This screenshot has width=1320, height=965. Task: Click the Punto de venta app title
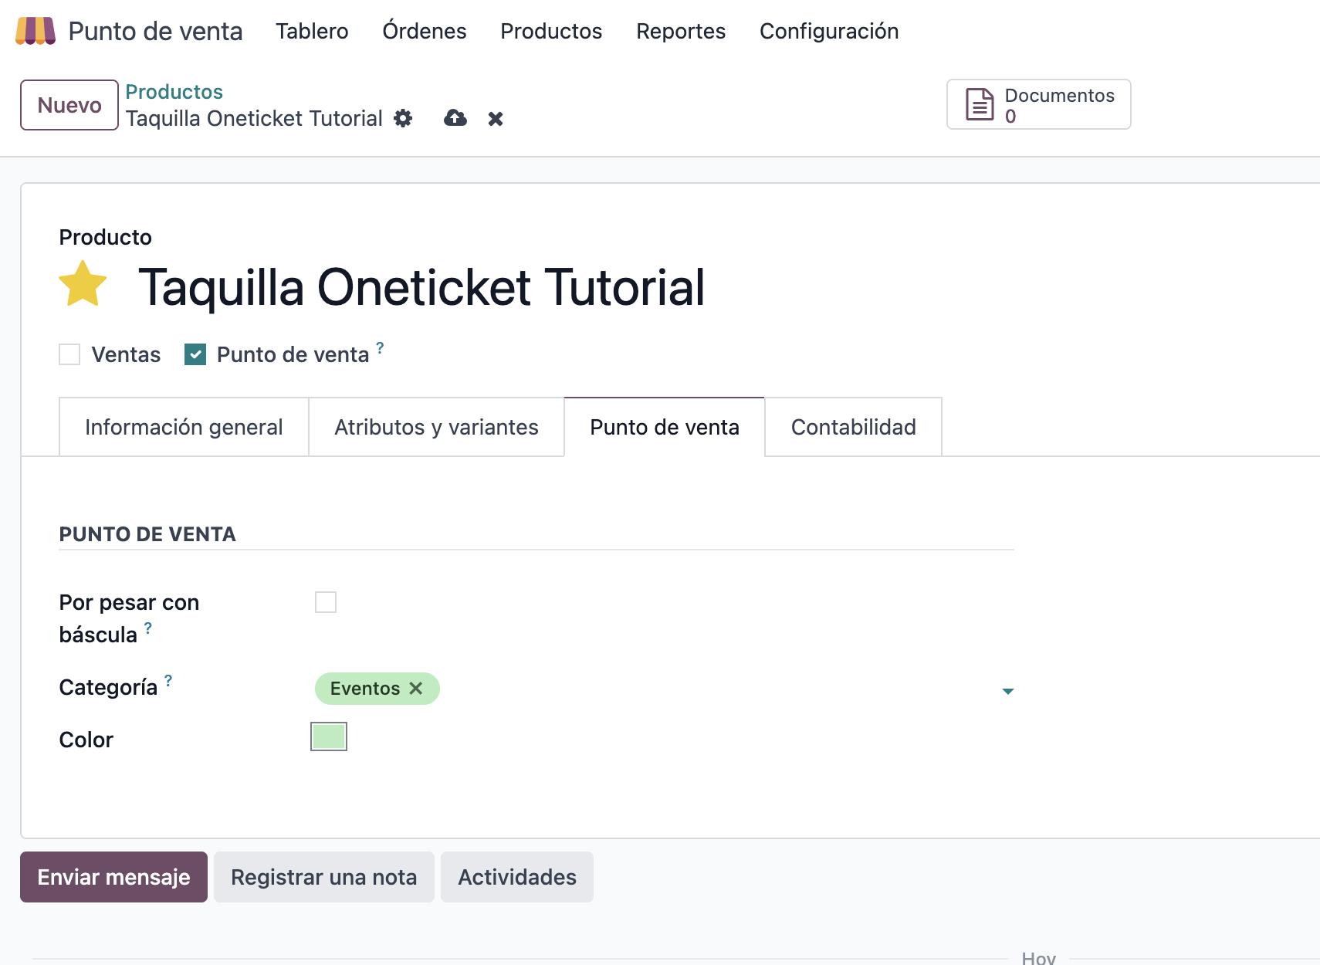pos(155,31)
